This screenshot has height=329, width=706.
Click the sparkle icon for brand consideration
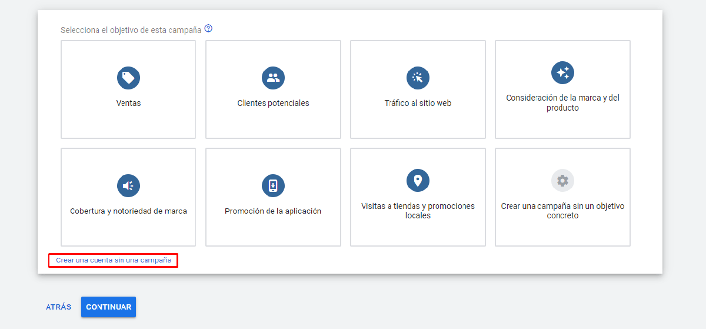coord(562,73)
